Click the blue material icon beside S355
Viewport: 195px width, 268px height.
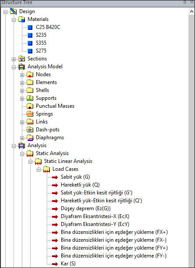click(30, 43)
